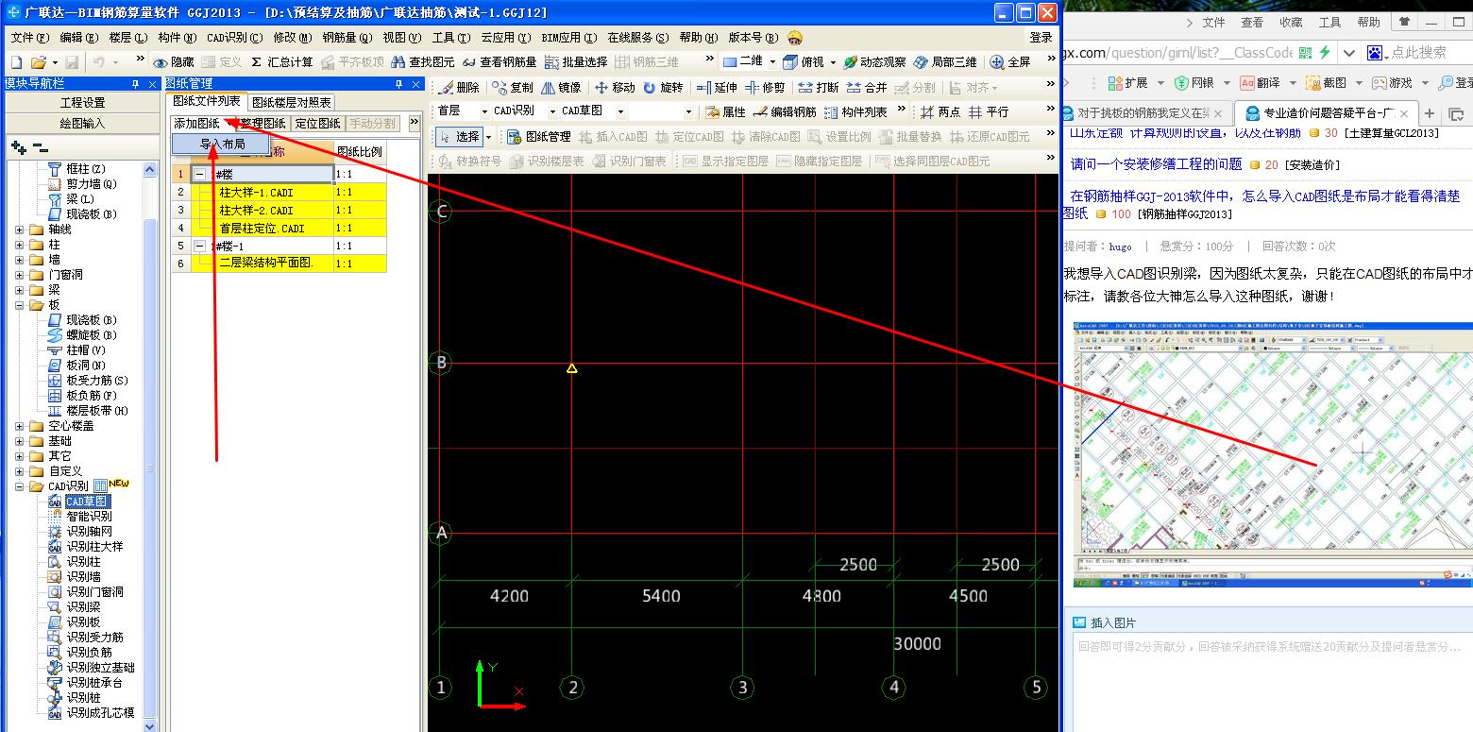Image resolution: width=1473 pixels, height=732 pixels.
Task: Open the 钢筋量(Q) menu
Action: click(x=347, y=38)
